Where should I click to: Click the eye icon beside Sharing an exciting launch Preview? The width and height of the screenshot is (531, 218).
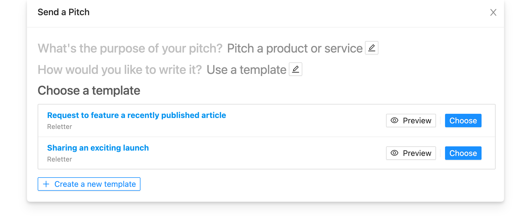coord(394,153)
